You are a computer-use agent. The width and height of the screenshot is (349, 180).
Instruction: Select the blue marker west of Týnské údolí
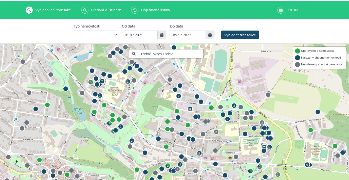66,89
